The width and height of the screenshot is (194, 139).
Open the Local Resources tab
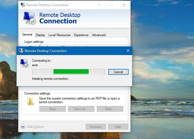click(59, 35)
